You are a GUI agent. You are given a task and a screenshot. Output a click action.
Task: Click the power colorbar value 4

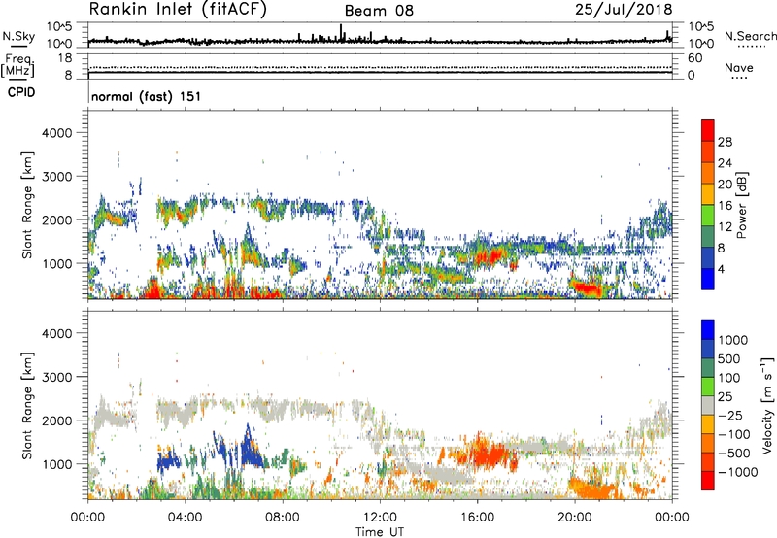click(721, 269)
